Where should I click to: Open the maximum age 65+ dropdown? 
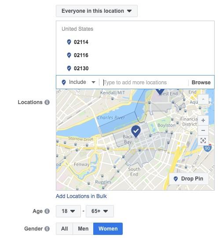pos(100,211)
